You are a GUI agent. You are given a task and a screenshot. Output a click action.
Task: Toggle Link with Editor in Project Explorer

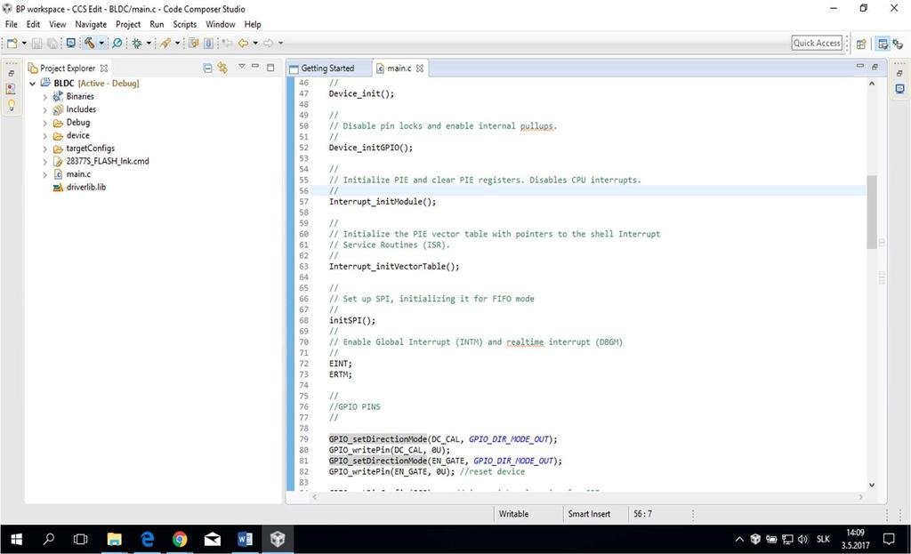tap(222, 68)
